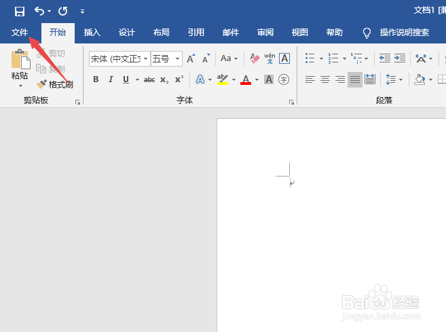The height and width of the screenshot is (332, 446).
Task: Click the Asian Layout icon
Action: point(421,58)
